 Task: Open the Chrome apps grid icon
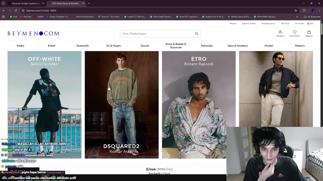pyautogui.click(x=3, y=17)
